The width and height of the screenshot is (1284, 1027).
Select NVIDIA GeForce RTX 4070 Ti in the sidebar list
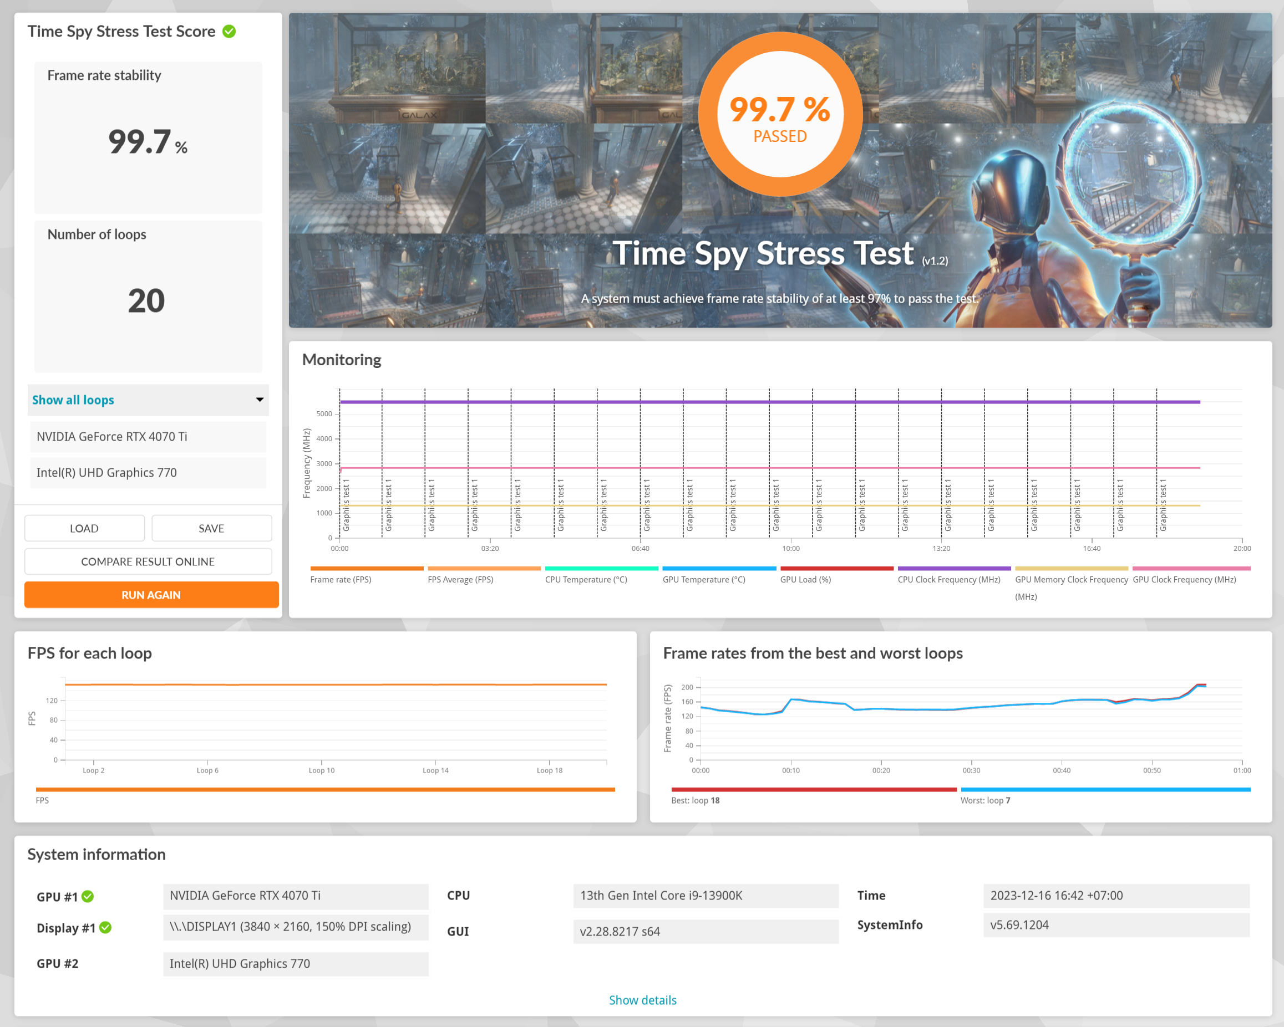tap(148, 437)
